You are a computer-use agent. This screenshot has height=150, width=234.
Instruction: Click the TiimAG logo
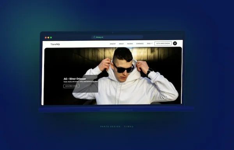55,44
